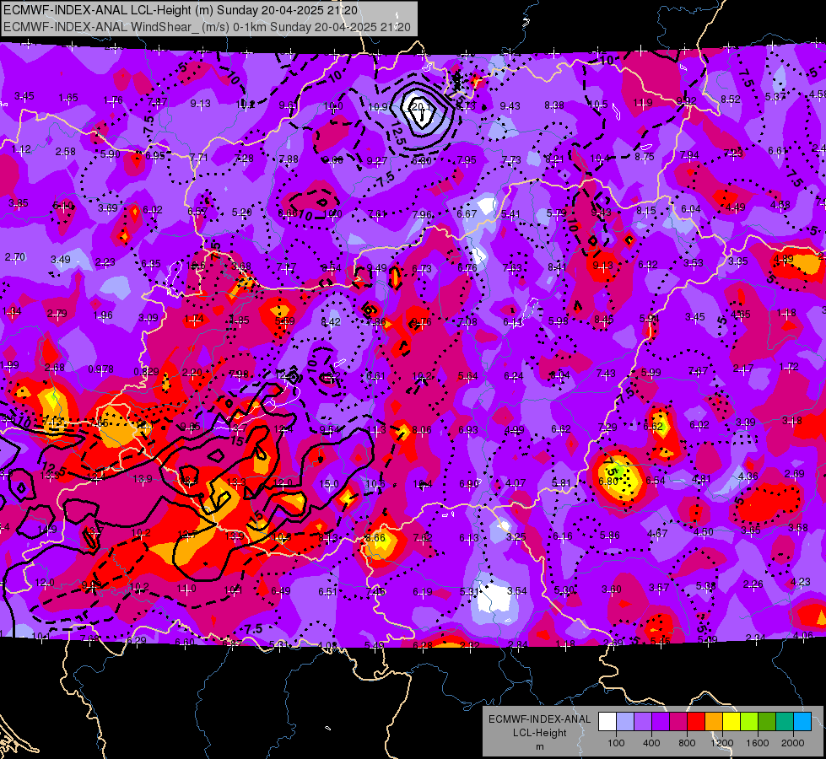Image resolution: width=826 pixels, height=759 pixels.
Task: Click the grid value "5.31"
Action: [x=469, y=592]
